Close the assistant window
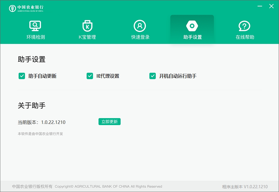The image size is (279, 192). [271, 6]
